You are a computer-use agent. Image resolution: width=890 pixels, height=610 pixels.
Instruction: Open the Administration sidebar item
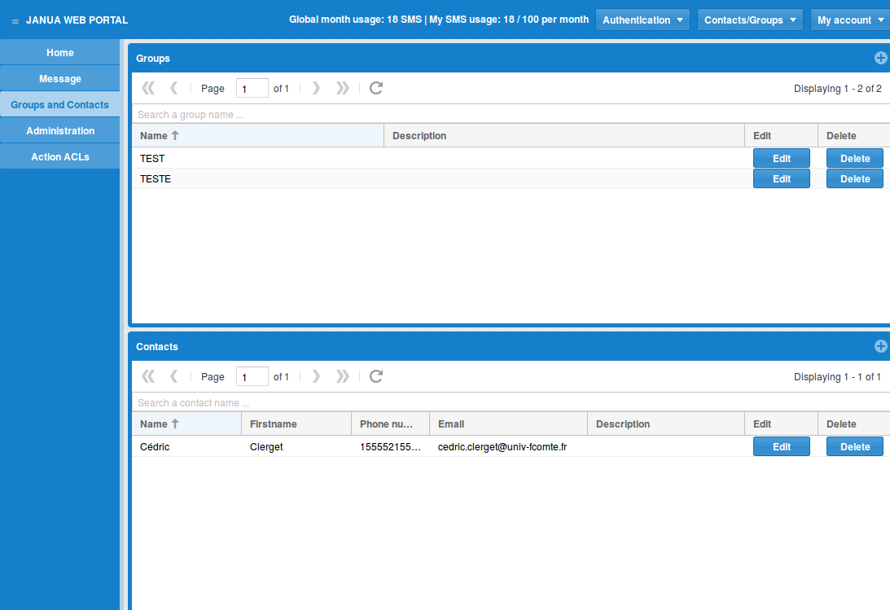[59, 130]
